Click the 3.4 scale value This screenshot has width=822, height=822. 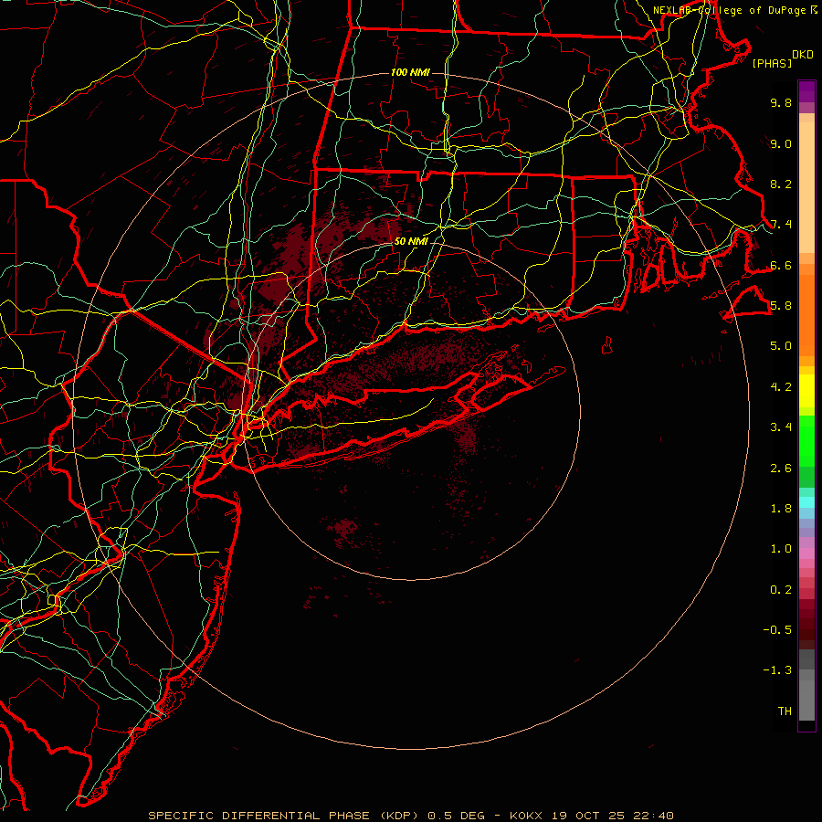(x=781, y=427)
